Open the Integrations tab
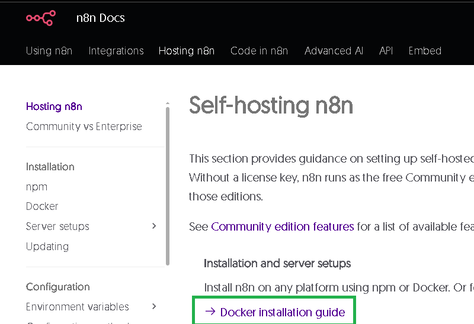 click(x=116, y=51)
